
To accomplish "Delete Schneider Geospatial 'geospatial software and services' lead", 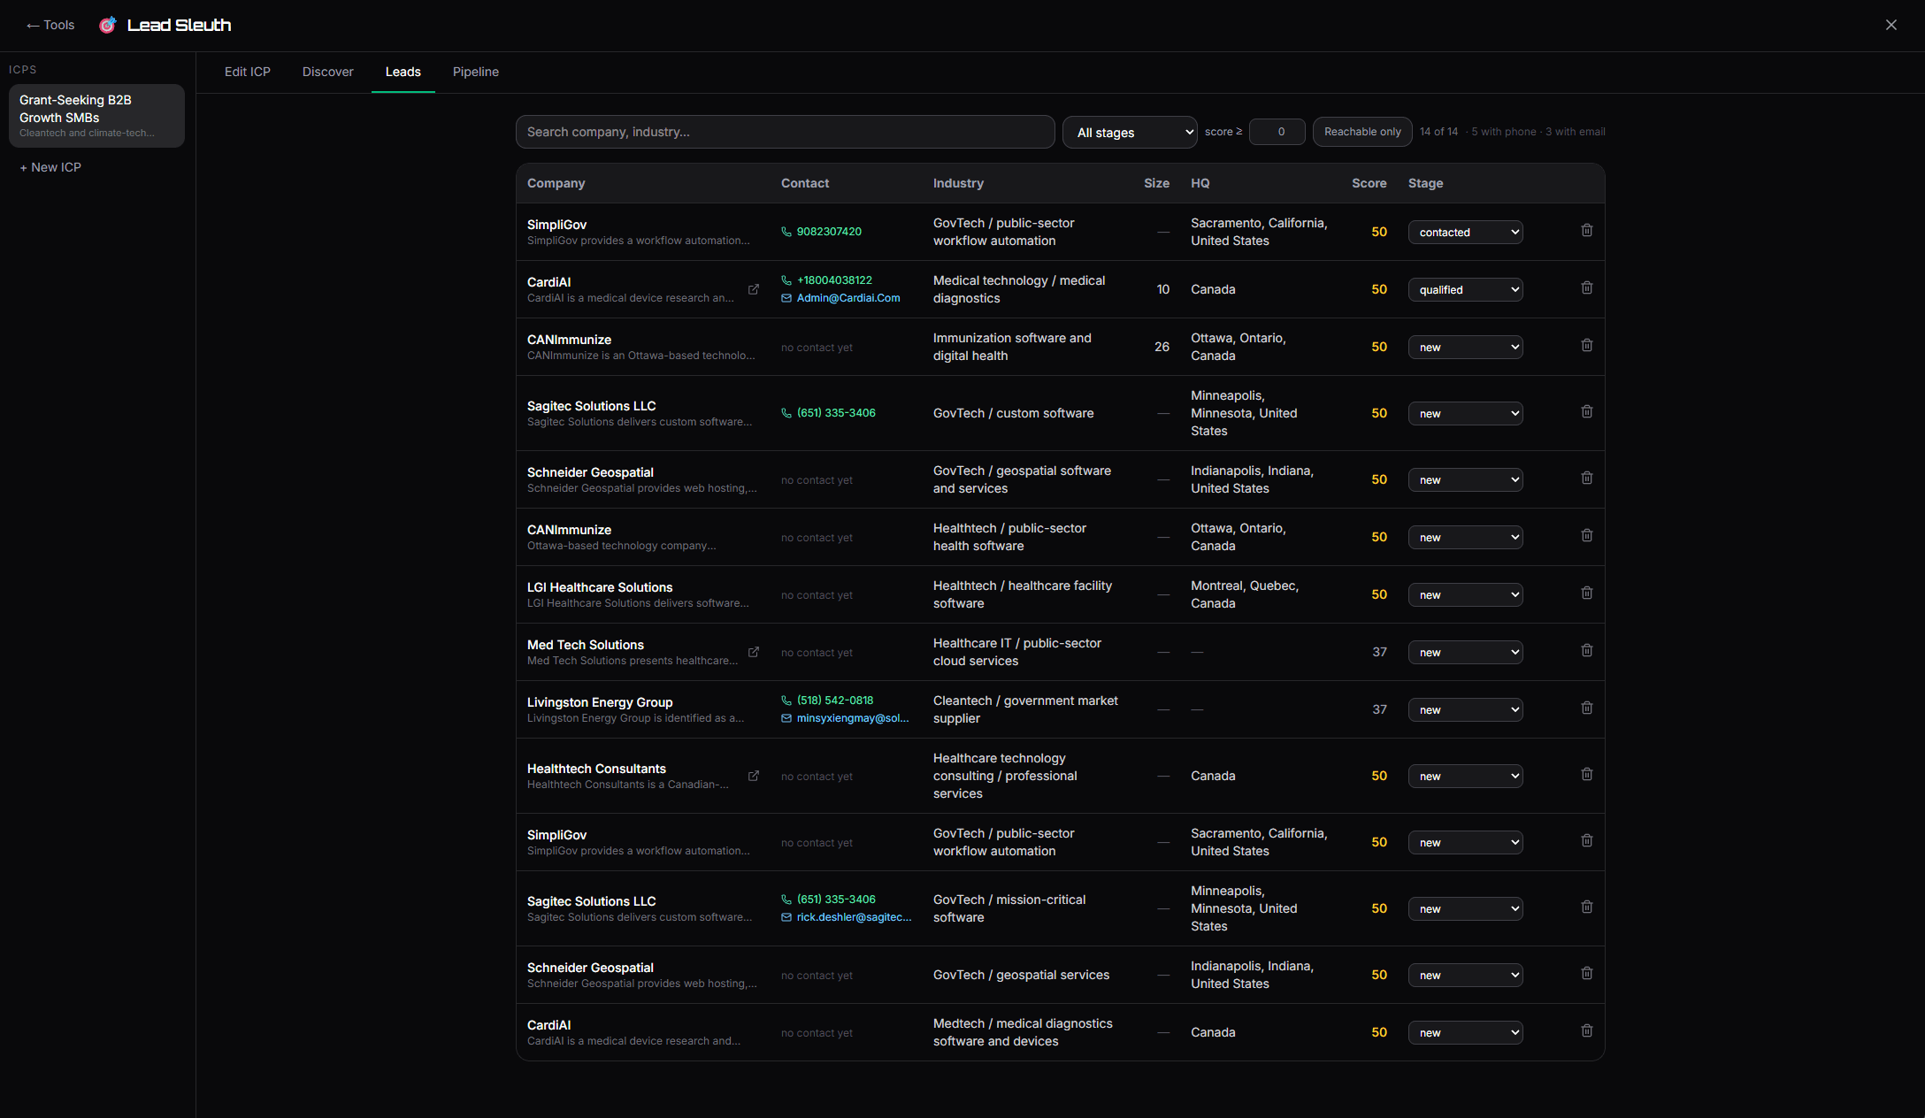I will tap(1587, 479).
